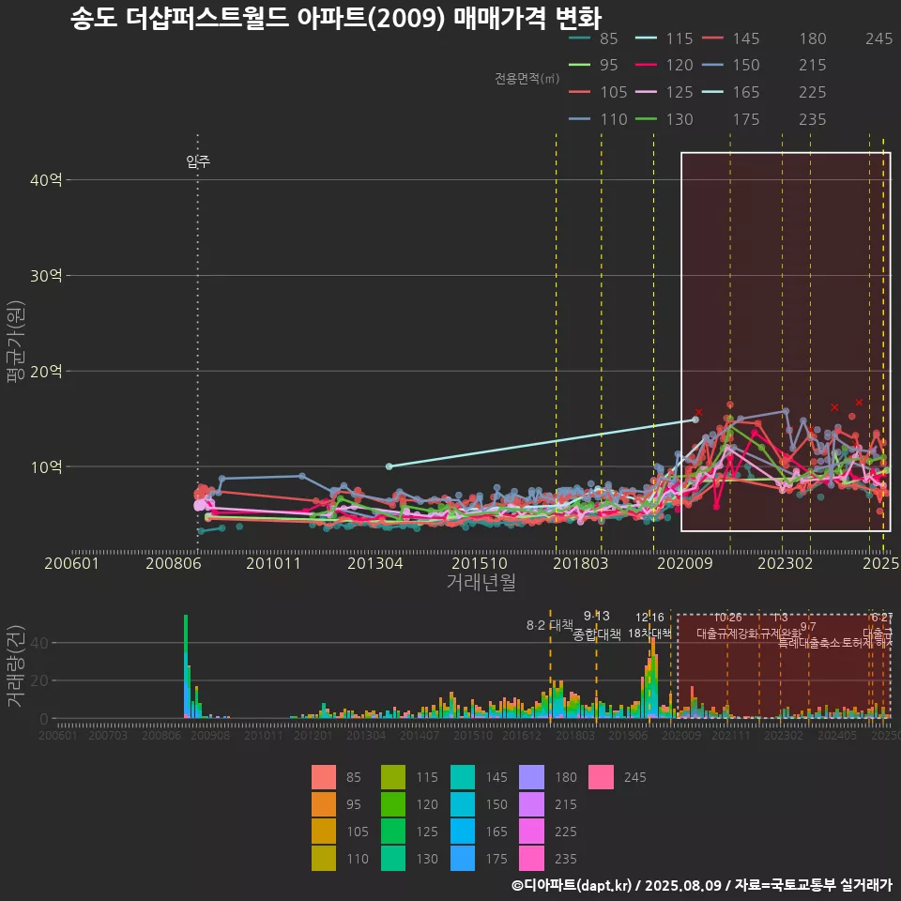Click the 125 swatch in the bottom legend
This screenshot has width=901, height=901.
coord(393,832)
